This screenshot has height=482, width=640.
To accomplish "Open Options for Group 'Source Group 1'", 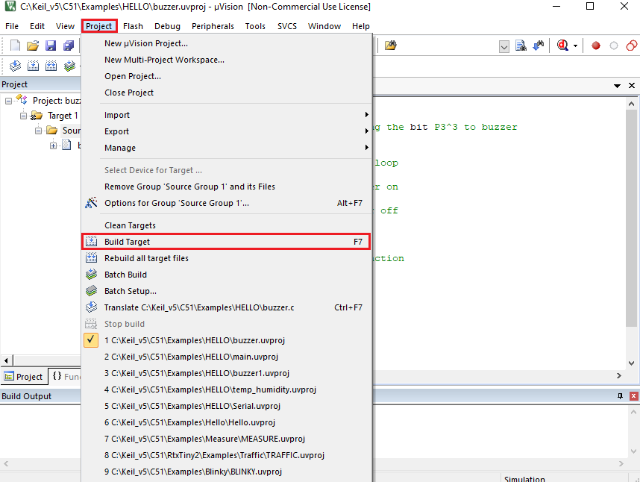I will (227, 203).
